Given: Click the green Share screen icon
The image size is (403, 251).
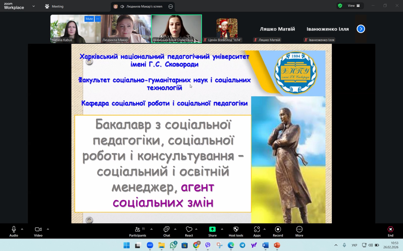Looking at the screenshot, I should tap(212, 229).
